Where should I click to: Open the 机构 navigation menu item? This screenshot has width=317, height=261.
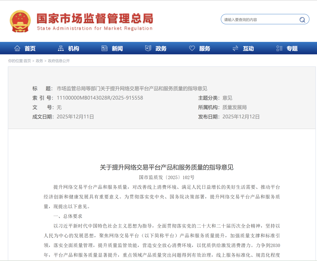click(x=74, y=48)
